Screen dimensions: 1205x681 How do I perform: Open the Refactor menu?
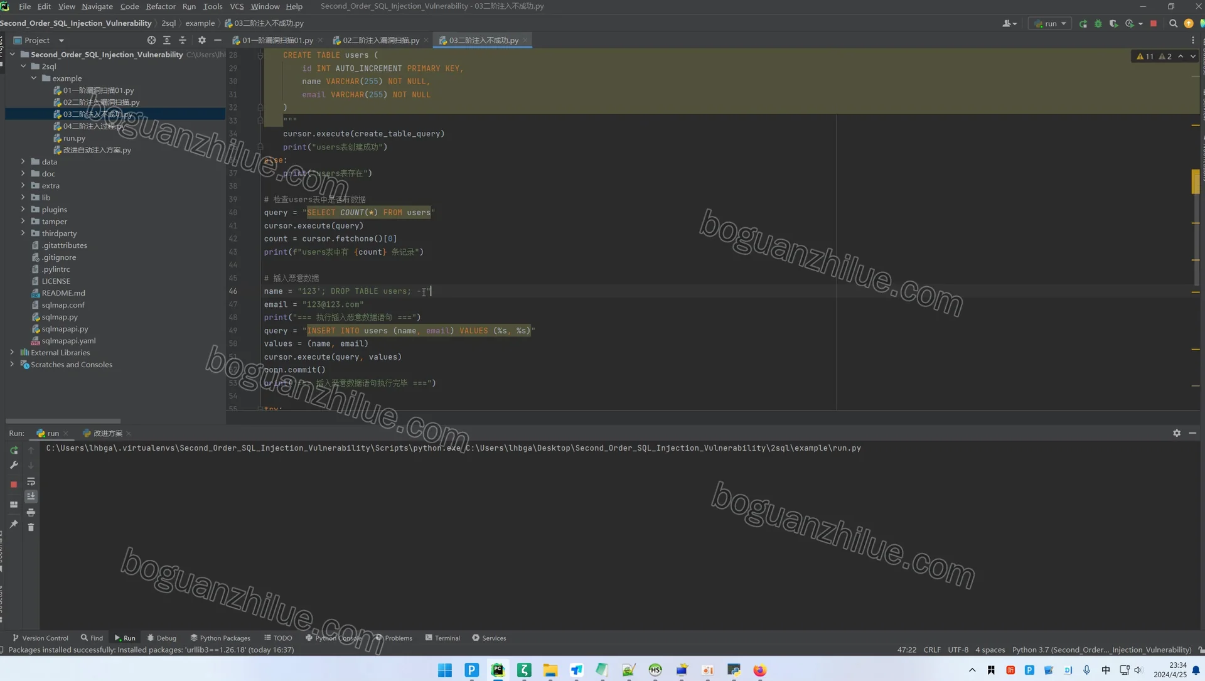tap(161, 6)
